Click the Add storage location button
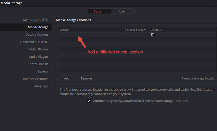Screen dimensions: 217x131 coord(67,78)
